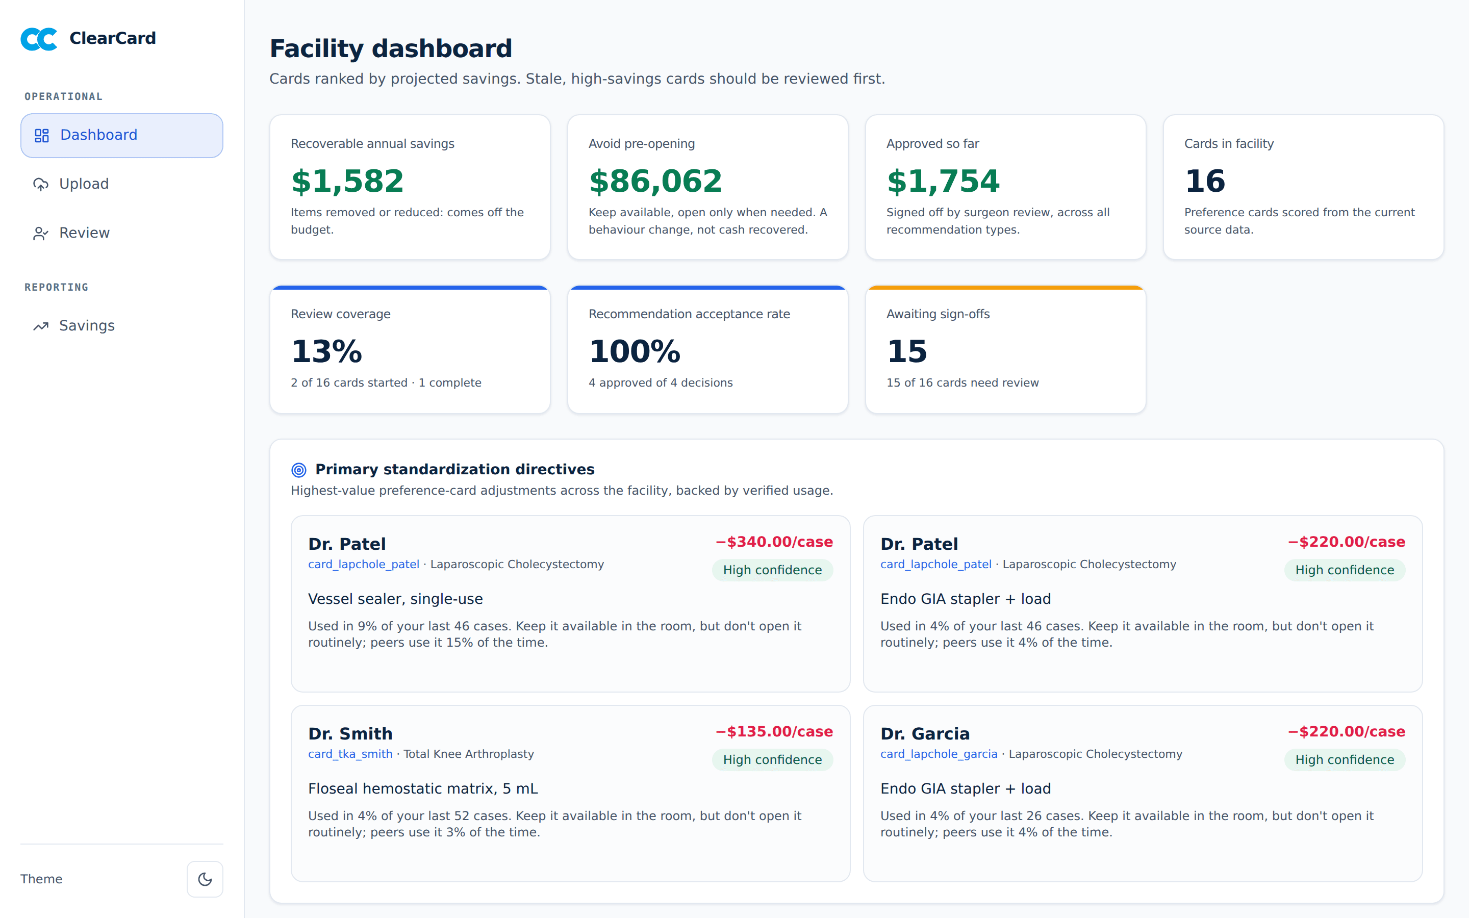Open card_lapchole_patel link in Vessel sealer card
The height and width of the screenshot is (918, 1469).
pos(364,564)
